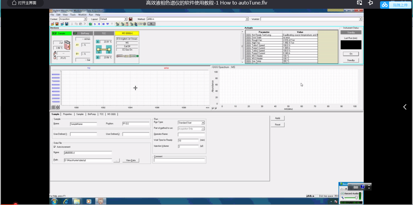Click the blue S toolbar button
Image resolution: width=413 pixels, height=205 pixels.
tap(95, 24)
